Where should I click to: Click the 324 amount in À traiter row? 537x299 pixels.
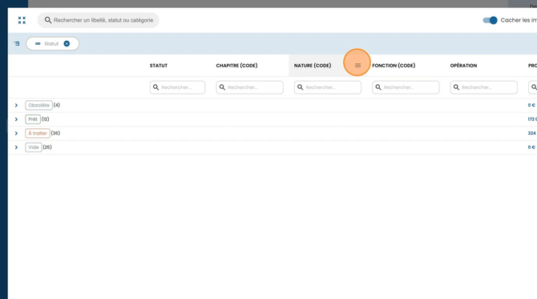click(x=532, y=133)
